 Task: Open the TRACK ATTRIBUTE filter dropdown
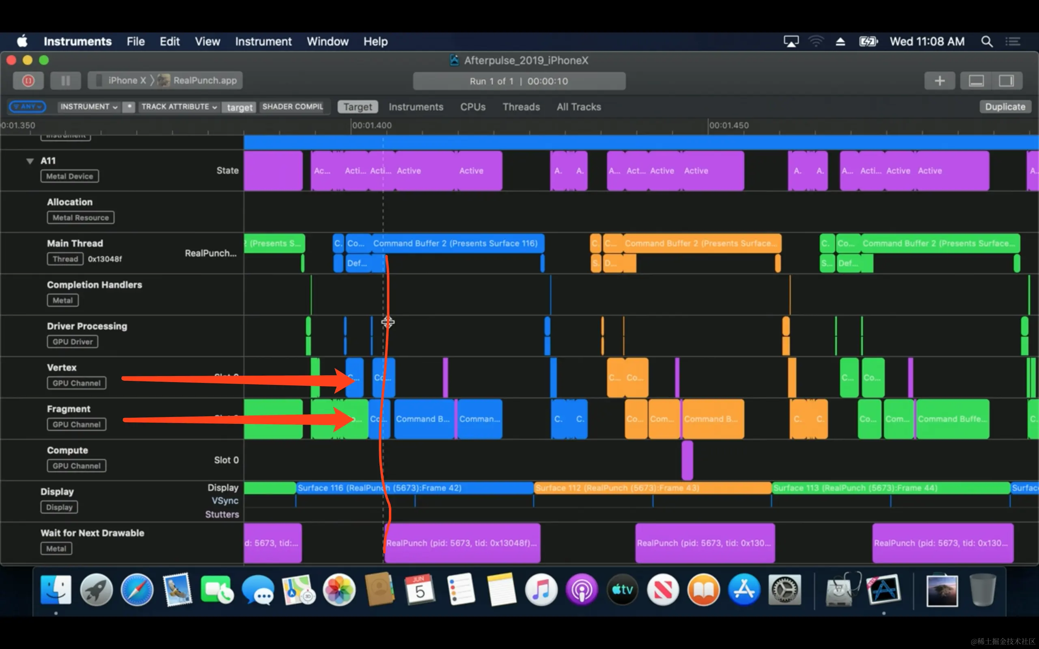(179, 106)
